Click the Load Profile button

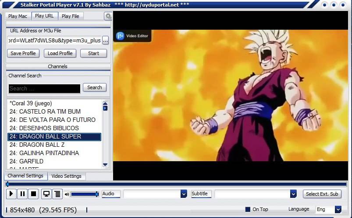click(60, 53)
